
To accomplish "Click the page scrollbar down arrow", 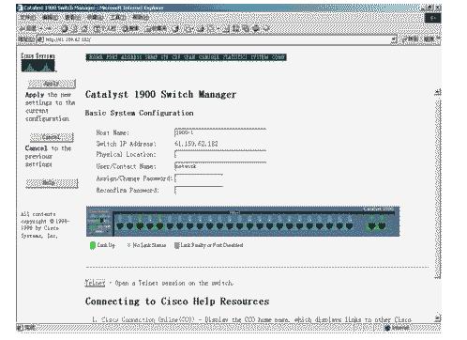I will [438, 318].
